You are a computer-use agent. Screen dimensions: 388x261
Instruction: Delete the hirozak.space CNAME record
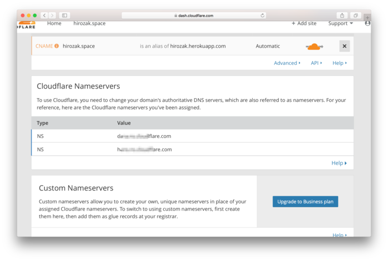pos(344,46)
